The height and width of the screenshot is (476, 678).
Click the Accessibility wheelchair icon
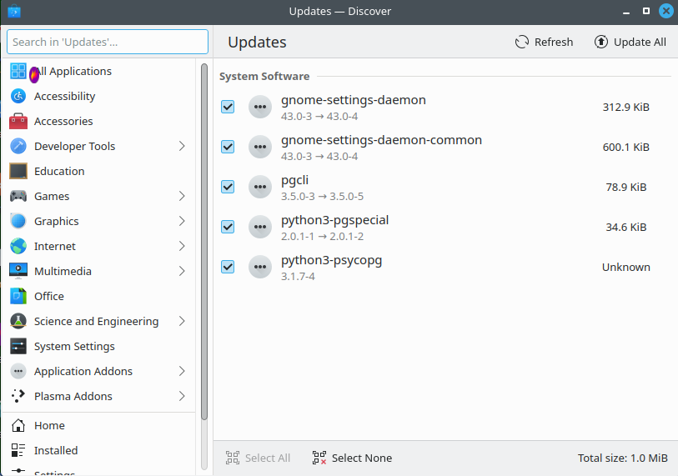18,96
